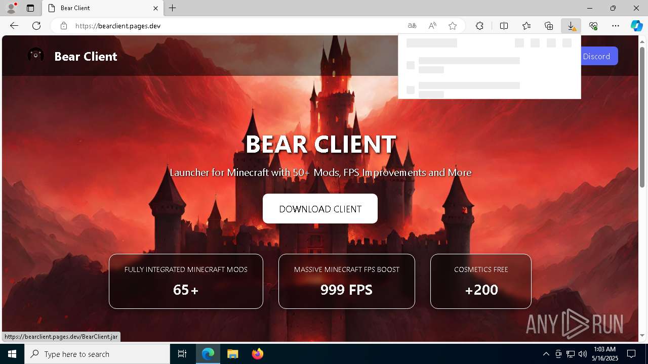The image size is (648, 364).
Task: Select the Massive Minecraft FPS Boost card
Action: pos(347,281)
